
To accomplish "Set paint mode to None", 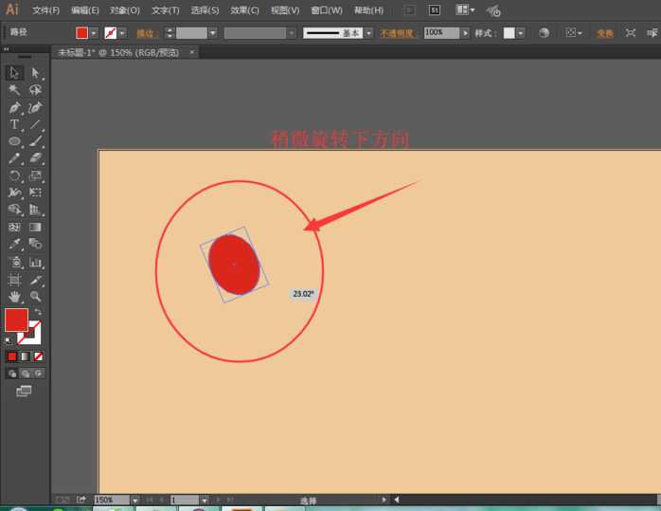I will (38, 356).
